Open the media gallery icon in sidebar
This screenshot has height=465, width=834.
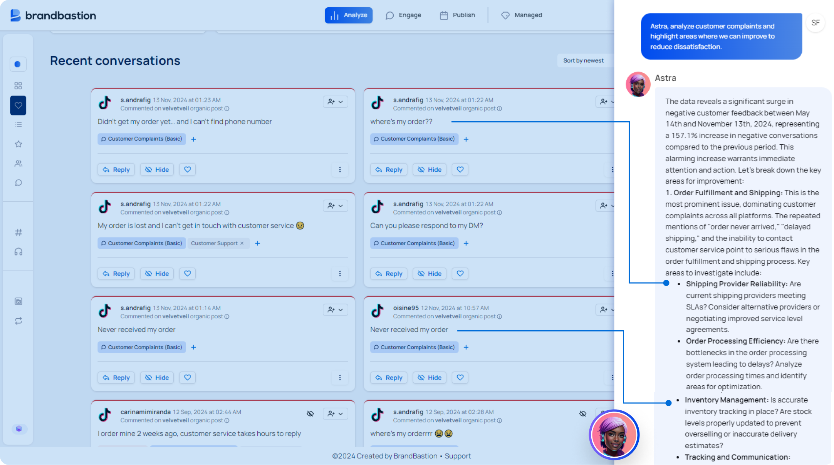(x=18, y=301)
